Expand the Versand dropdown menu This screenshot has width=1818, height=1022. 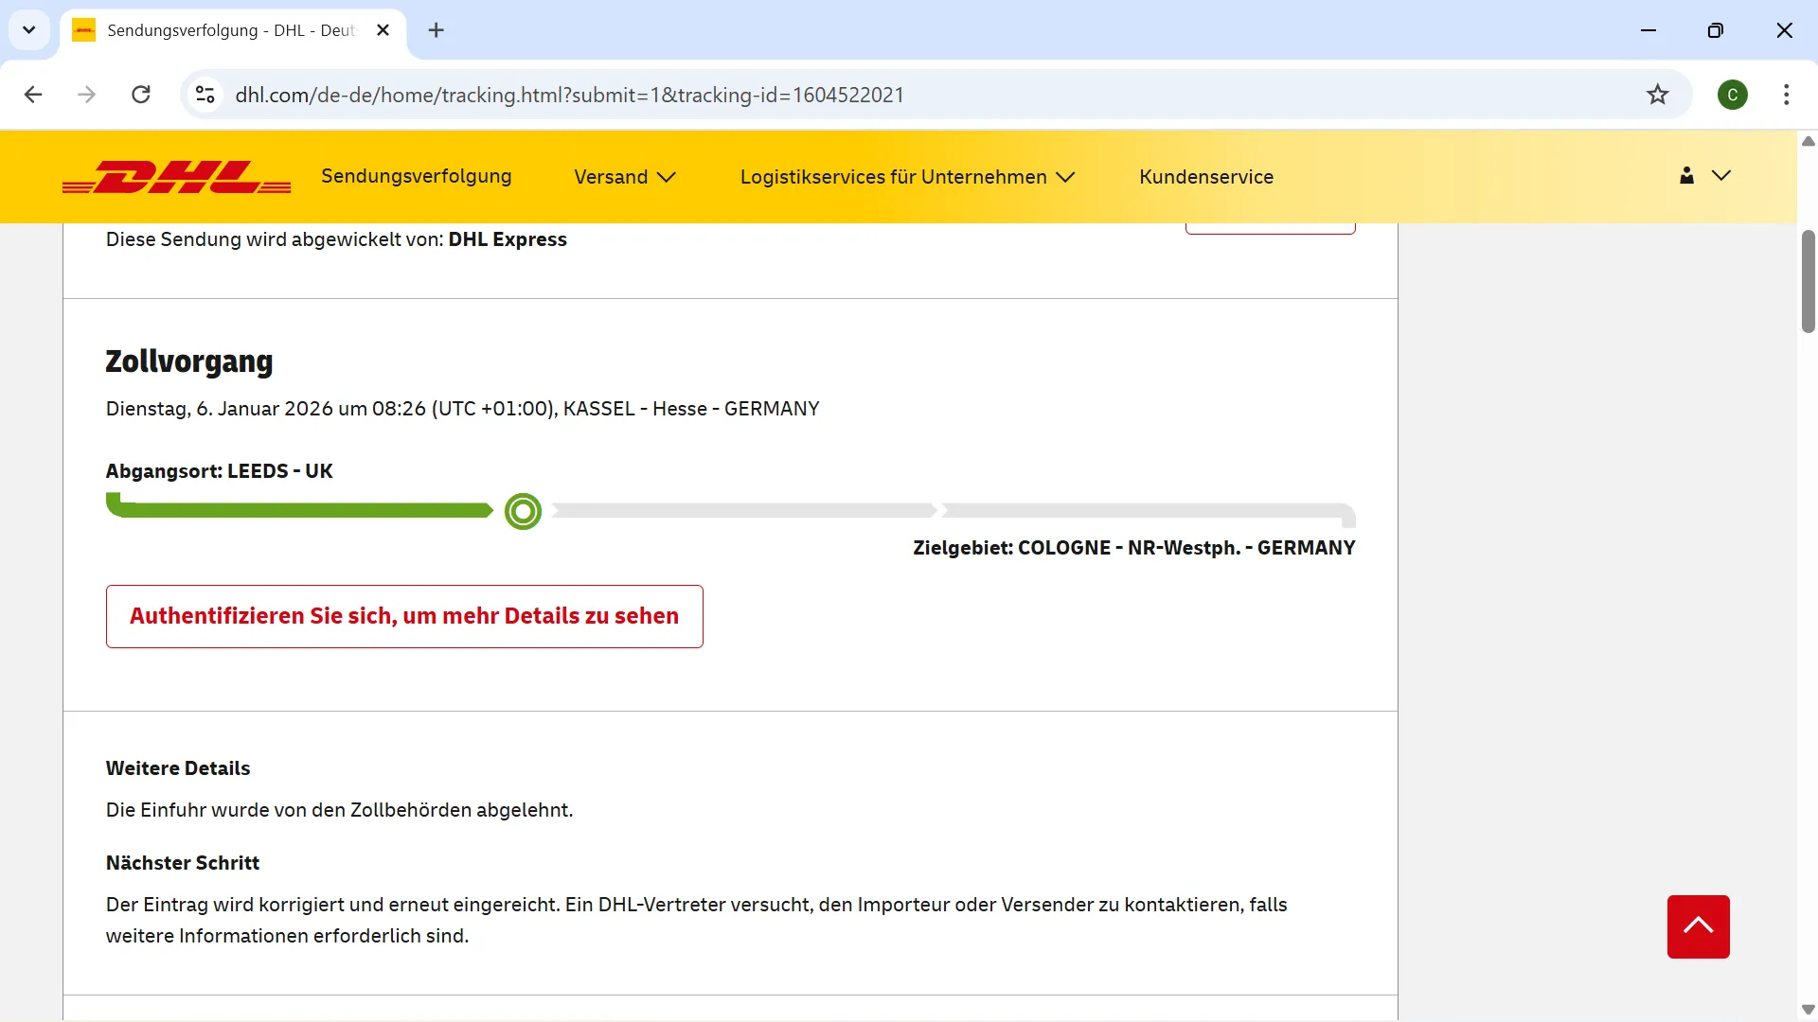pos(624,177)
